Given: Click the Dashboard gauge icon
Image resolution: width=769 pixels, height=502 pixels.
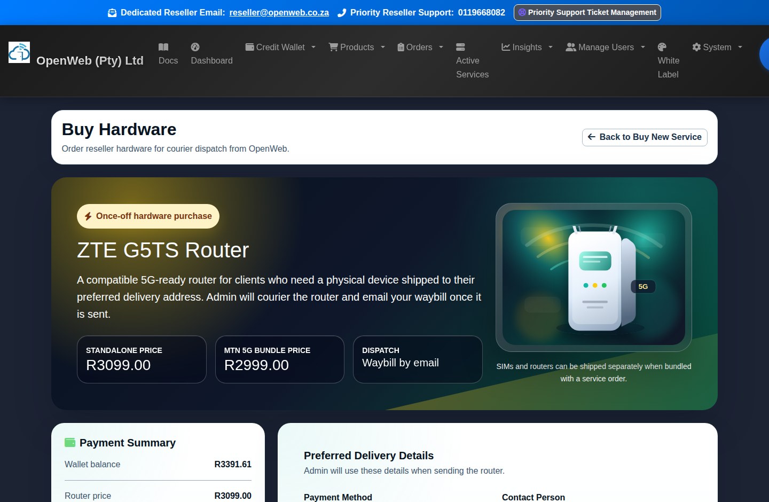Looking at the screenshot, I should 195,47.
